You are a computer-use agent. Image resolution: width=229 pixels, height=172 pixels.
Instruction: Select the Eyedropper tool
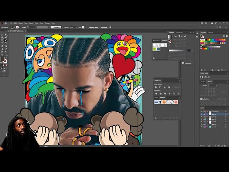[6, 49]
